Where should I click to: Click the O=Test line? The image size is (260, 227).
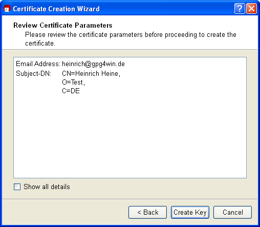(73, 82)
